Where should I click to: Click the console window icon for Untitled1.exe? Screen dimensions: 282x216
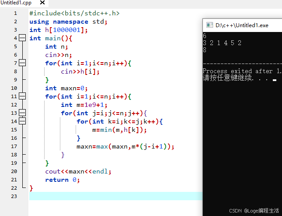[209, 25]
